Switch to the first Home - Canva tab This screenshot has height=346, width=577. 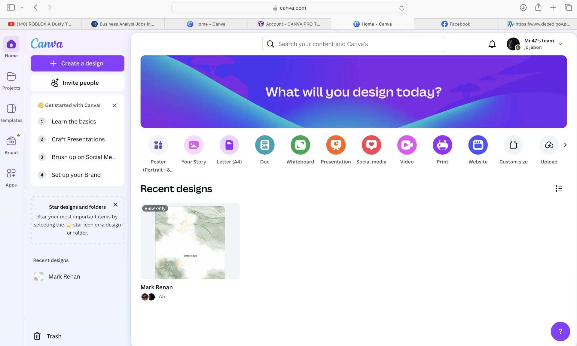206,24
